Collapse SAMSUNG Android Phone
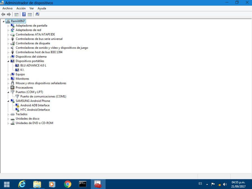Screen dimensions: 252x189 coord(8,101)
